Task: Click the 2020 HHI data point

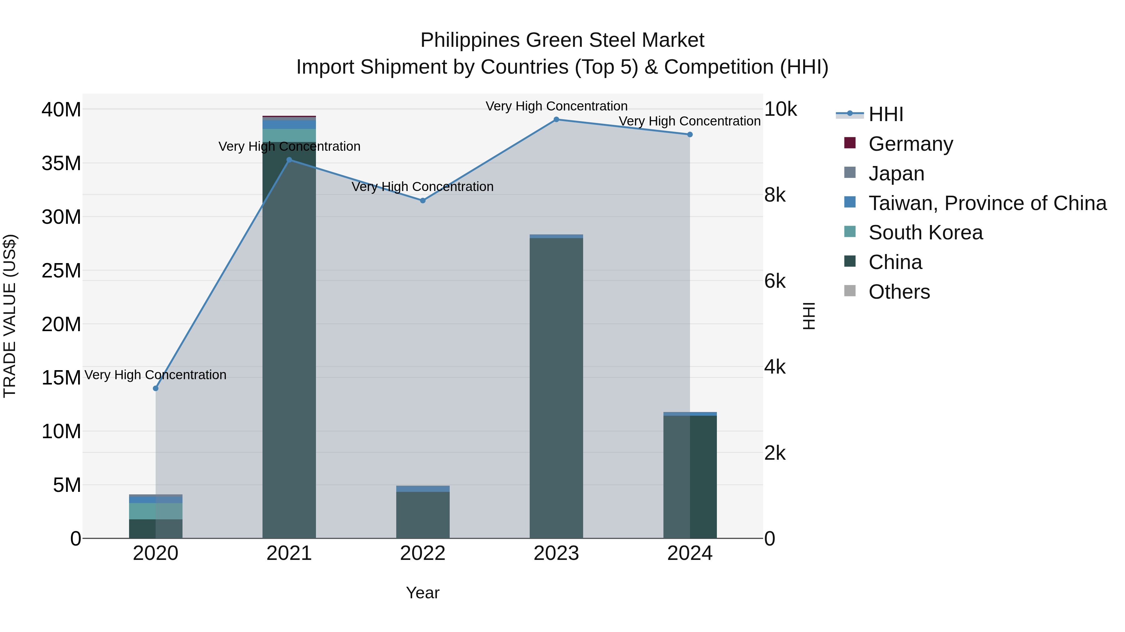Action: coord(156,388)
